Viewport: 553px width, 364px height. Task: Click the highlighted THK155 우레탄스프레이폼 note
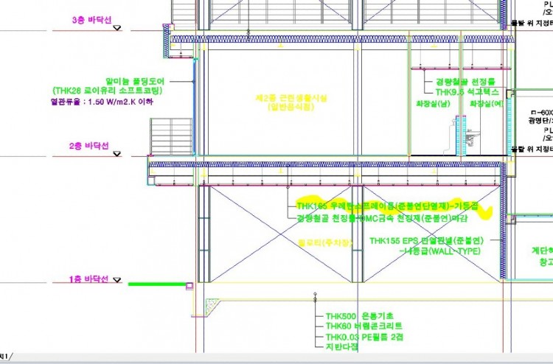pos(387,206)
